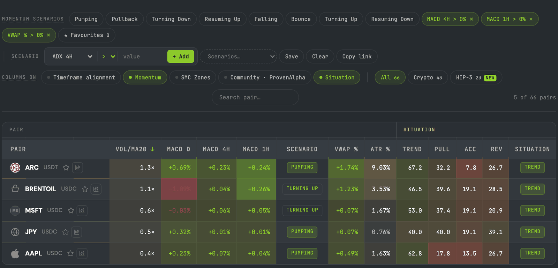Click TREND badge in MSFT row
Viewport: 558px width, 268px height.
(x=533, y=210)
